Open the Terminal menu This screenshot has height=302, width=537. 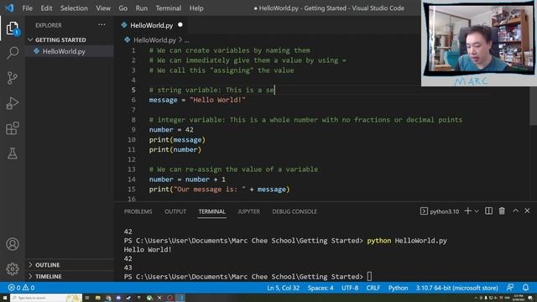click(169, 8)
